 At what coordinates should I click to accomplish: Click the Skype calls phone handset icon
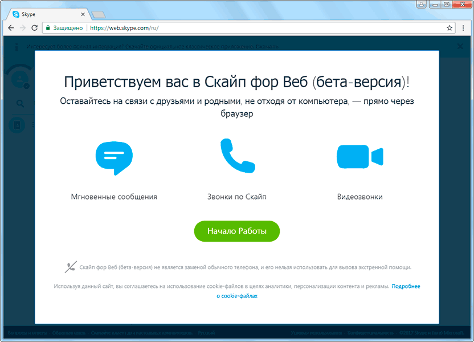click(x=238, y=156)
